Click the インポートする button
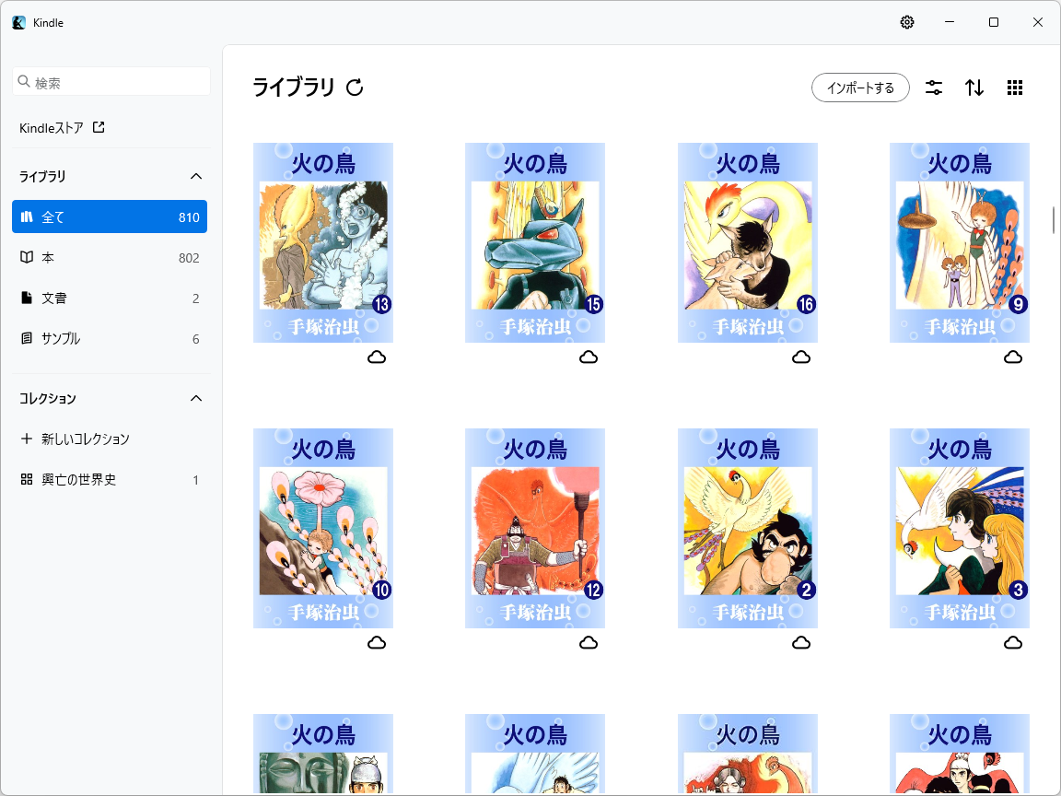Screen dimensions: 1061x796 [x=860, y=88]
